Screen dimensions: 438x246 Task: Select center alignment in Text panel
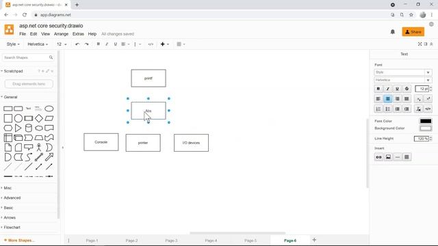point(388,98)
